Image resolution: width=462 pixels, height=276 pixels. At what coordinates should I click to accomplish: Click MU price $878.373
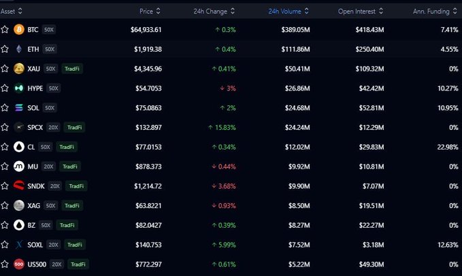148,167
